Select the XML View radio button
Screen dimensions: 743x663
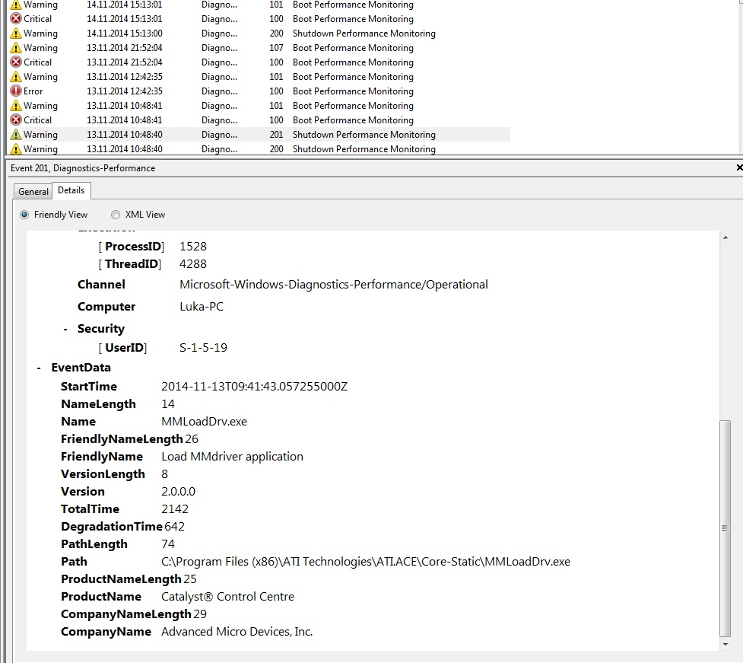(x=115, y=215)
